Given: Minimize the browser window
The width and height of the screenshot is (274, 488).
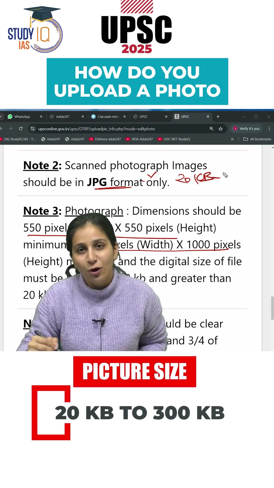Looking at the screenshot, I should click(x=243, y=117).
